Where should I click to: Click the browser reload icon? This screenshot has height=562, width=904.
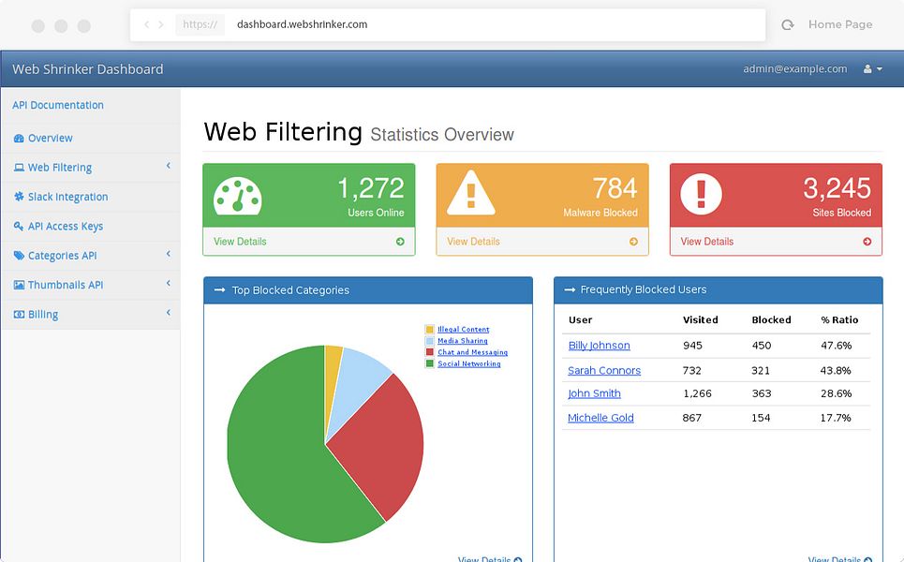click(788, 24)
